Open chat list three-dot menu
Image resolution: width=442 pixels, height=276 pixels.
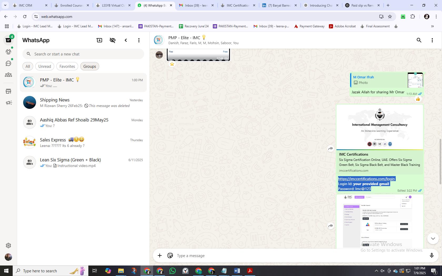(x=139, y=40)
